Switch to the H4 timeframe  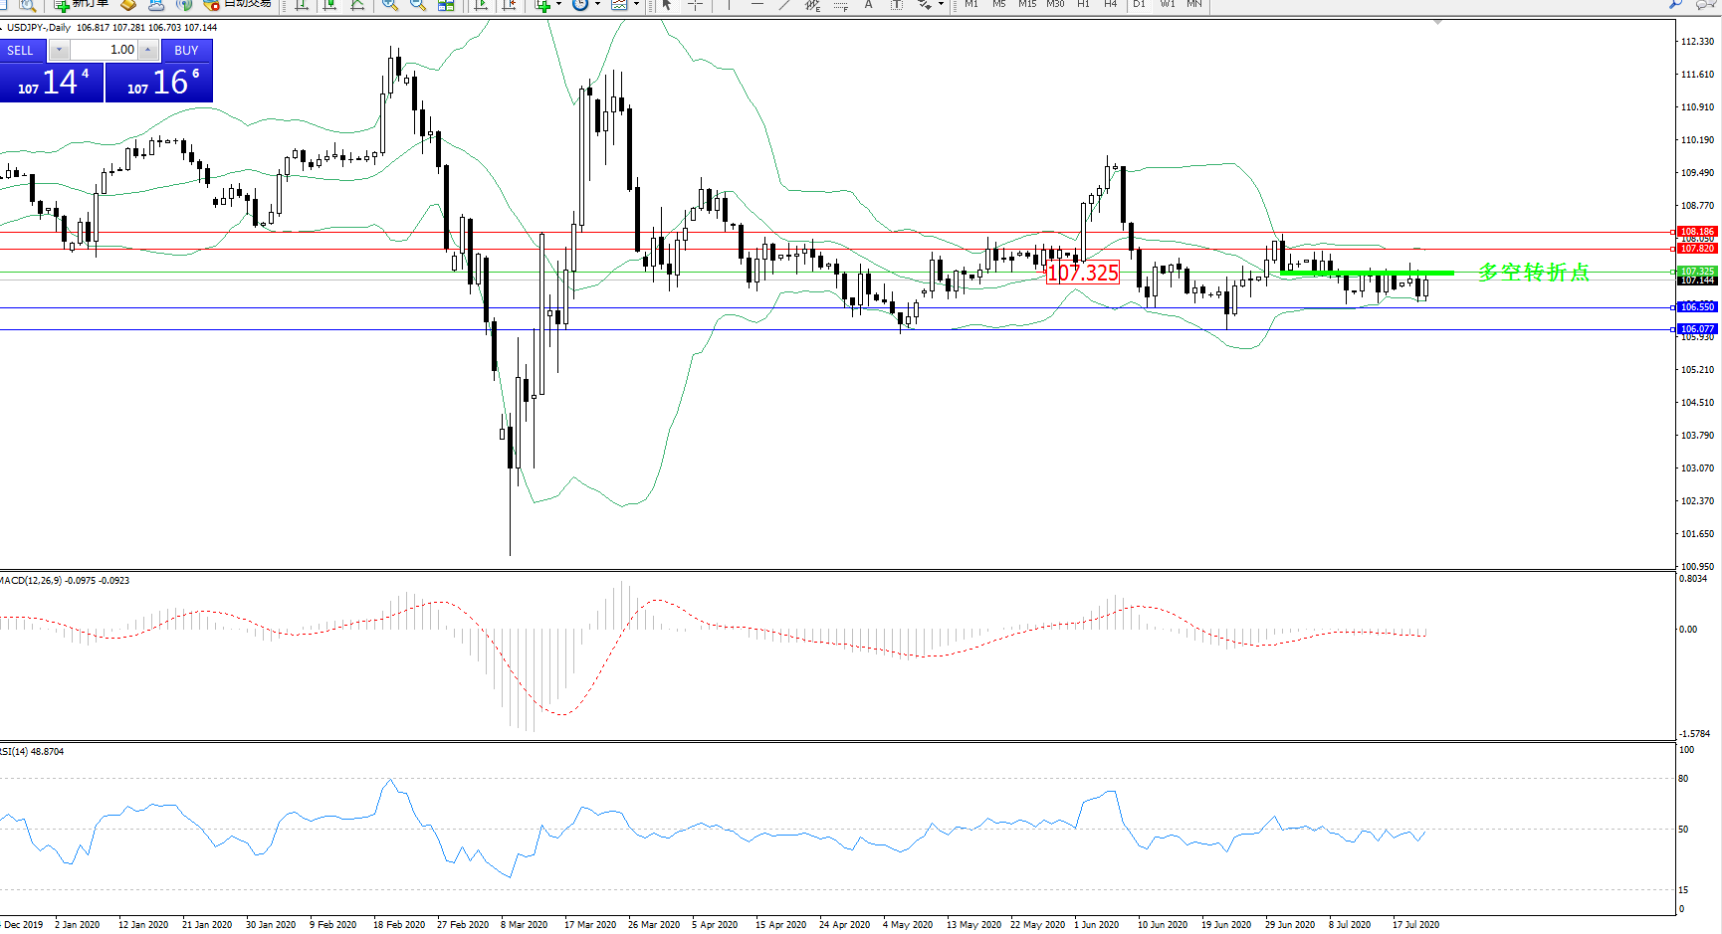(x=1111, y=4)
